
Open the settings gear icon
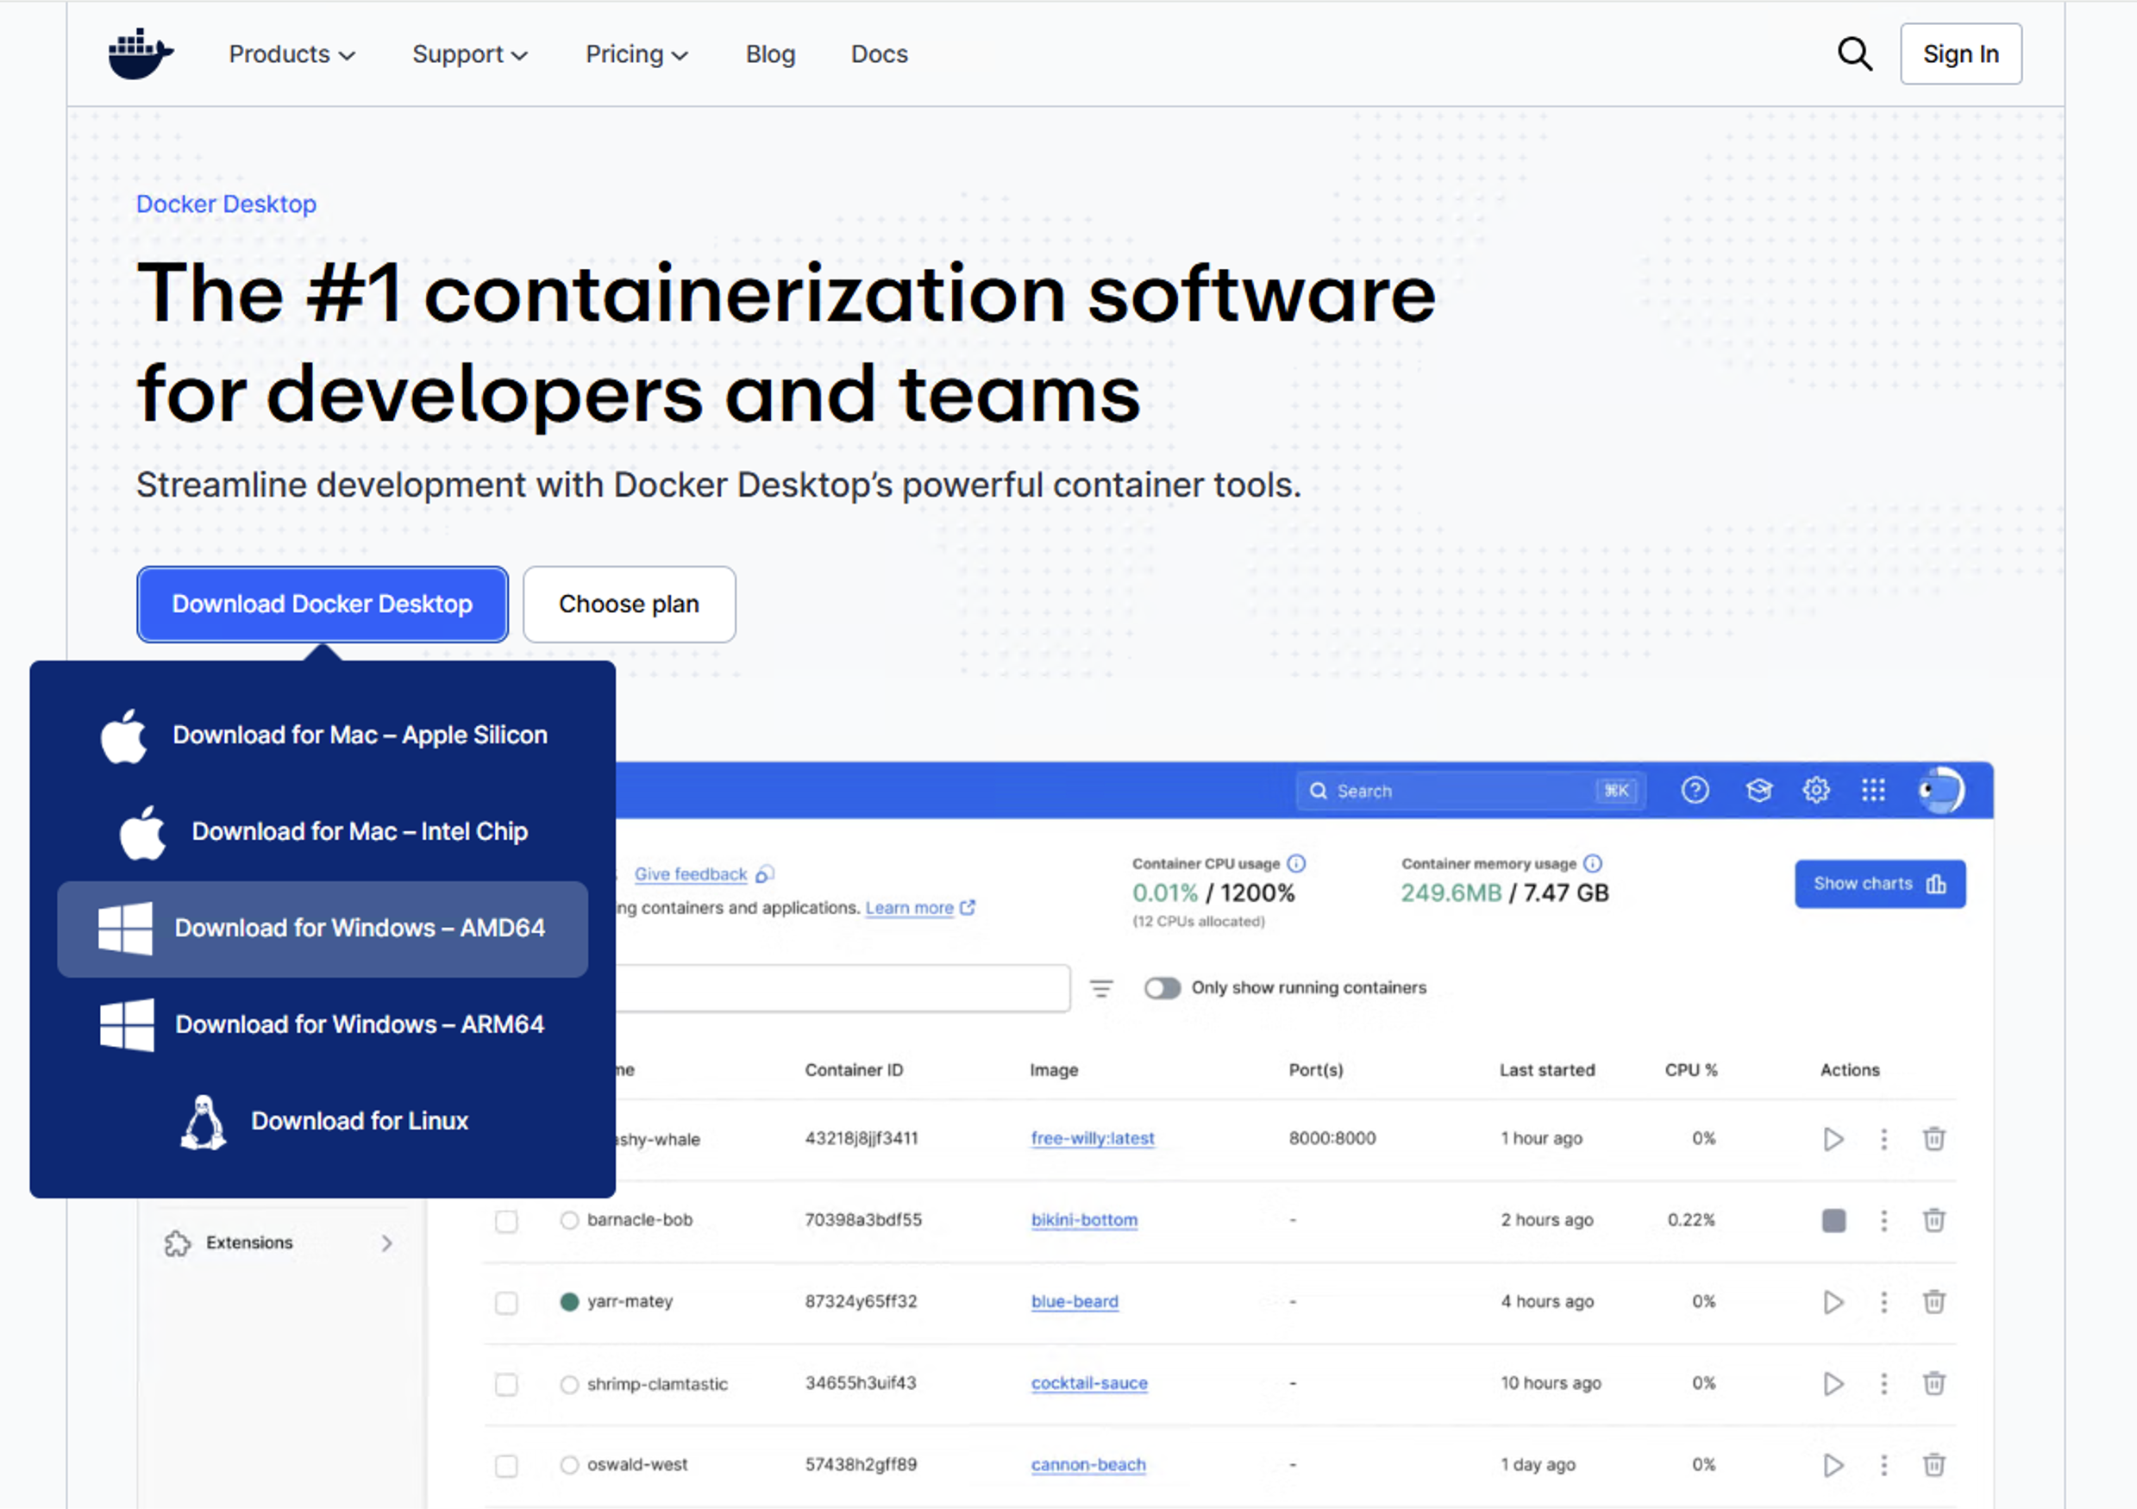pos(1816,791)
